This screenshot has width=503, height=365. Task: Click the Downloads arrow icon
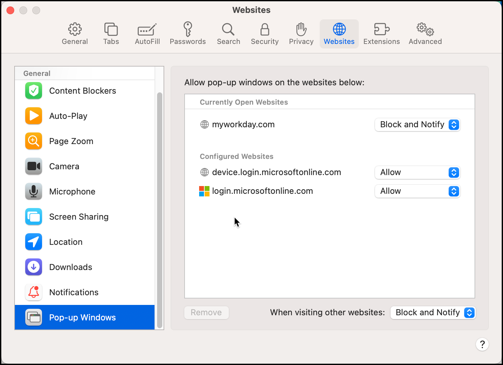(x=34, y=267)
